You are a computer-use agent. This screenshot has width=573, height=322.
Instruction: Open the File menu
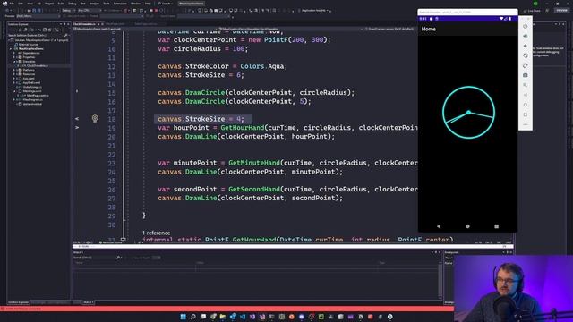(x=12, y=4)
